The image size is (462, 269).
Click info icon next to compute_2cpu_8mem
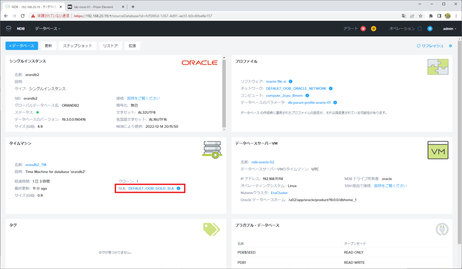click(x=308, y=95)
